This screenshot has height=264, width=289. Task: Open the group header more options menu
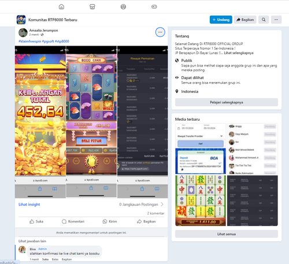coord(276,20)
